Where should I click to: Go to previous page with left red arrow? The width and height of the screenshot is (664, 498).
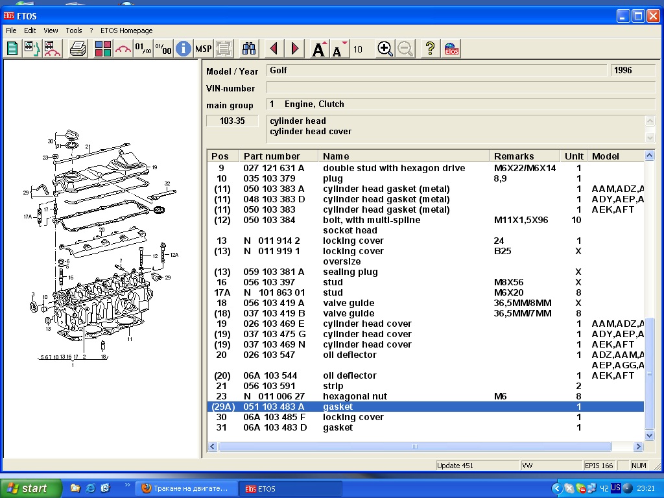tap(274, 49)
